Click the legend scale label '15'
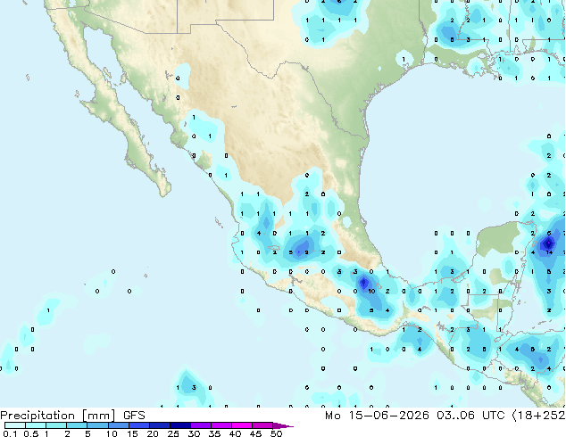This screenshot has width=566, height=437. pos(132,433)
